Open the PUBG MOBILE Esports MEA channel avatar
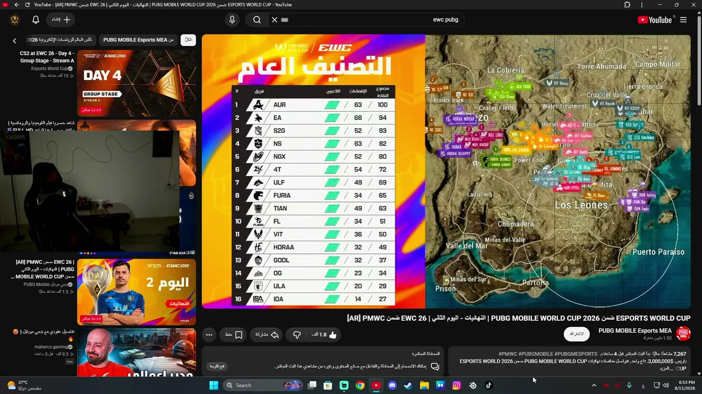Screen dimensions: 702x394 coord(683,334)
